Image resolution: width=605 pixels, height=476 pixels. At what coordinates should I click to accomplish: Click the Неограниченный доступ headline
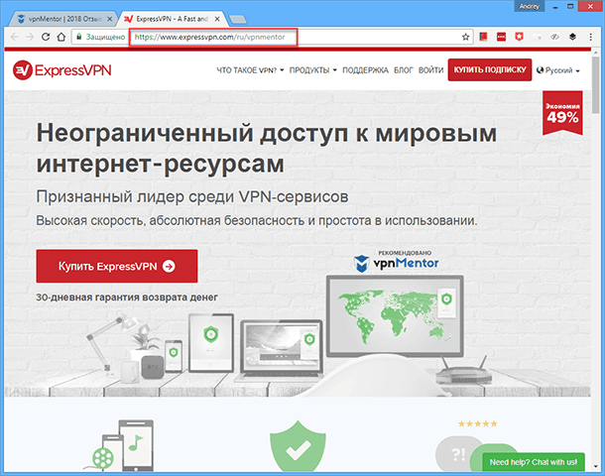point(266,149)
